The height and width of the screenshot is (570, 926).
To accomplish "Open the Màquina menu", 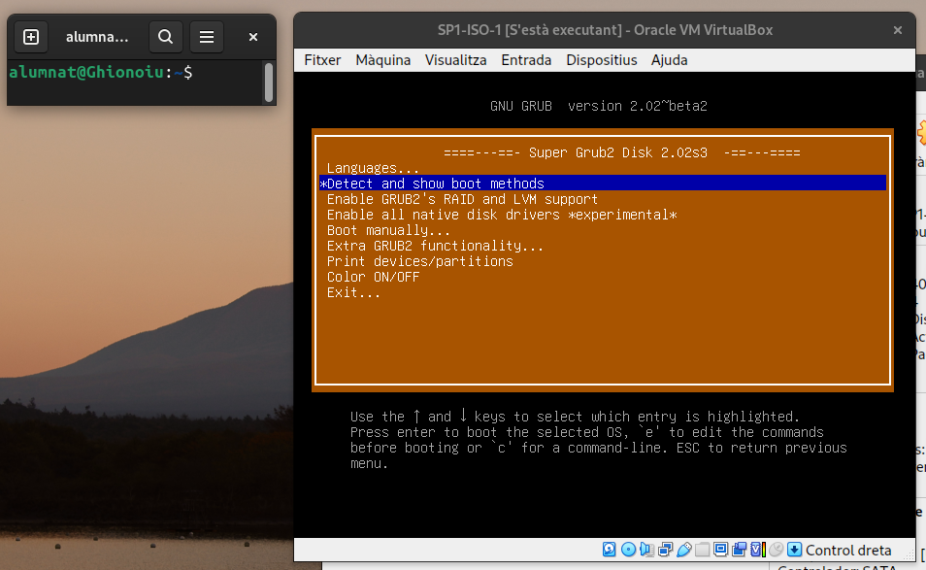I will (382, 60).
